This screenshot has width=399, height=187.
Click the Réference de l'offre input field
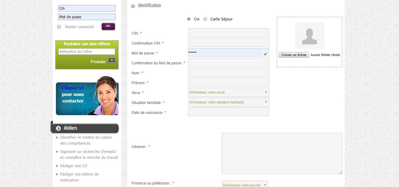click(x=87, y=51)
